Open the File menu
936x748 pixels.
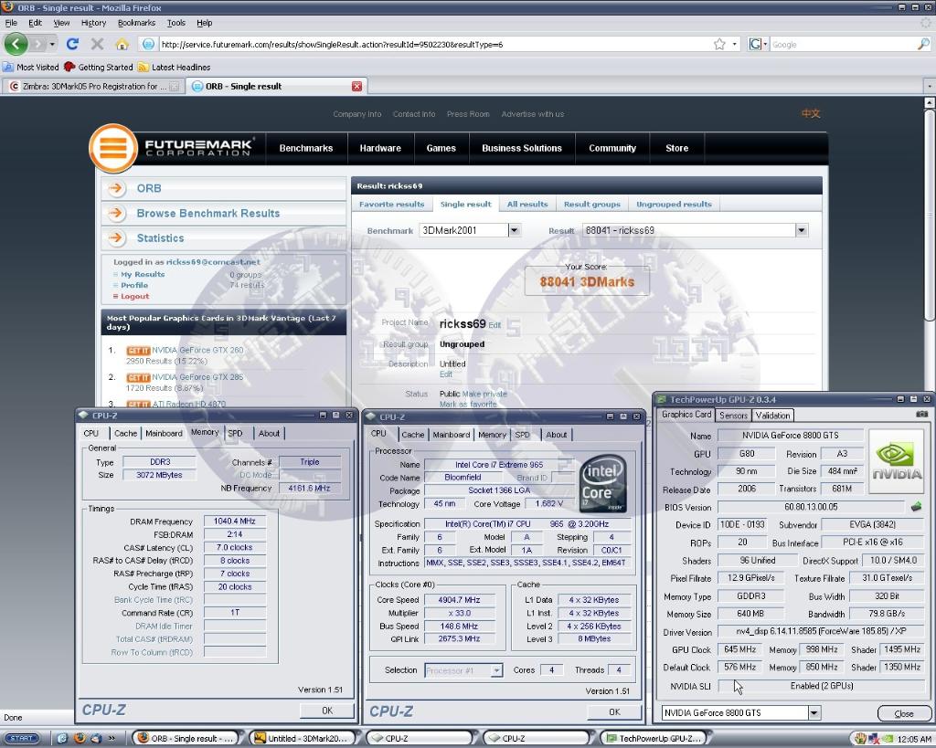[x=11, y=23]
